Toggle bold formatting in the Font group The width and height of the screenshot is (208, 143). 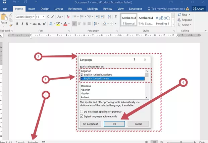pos(17,24)
